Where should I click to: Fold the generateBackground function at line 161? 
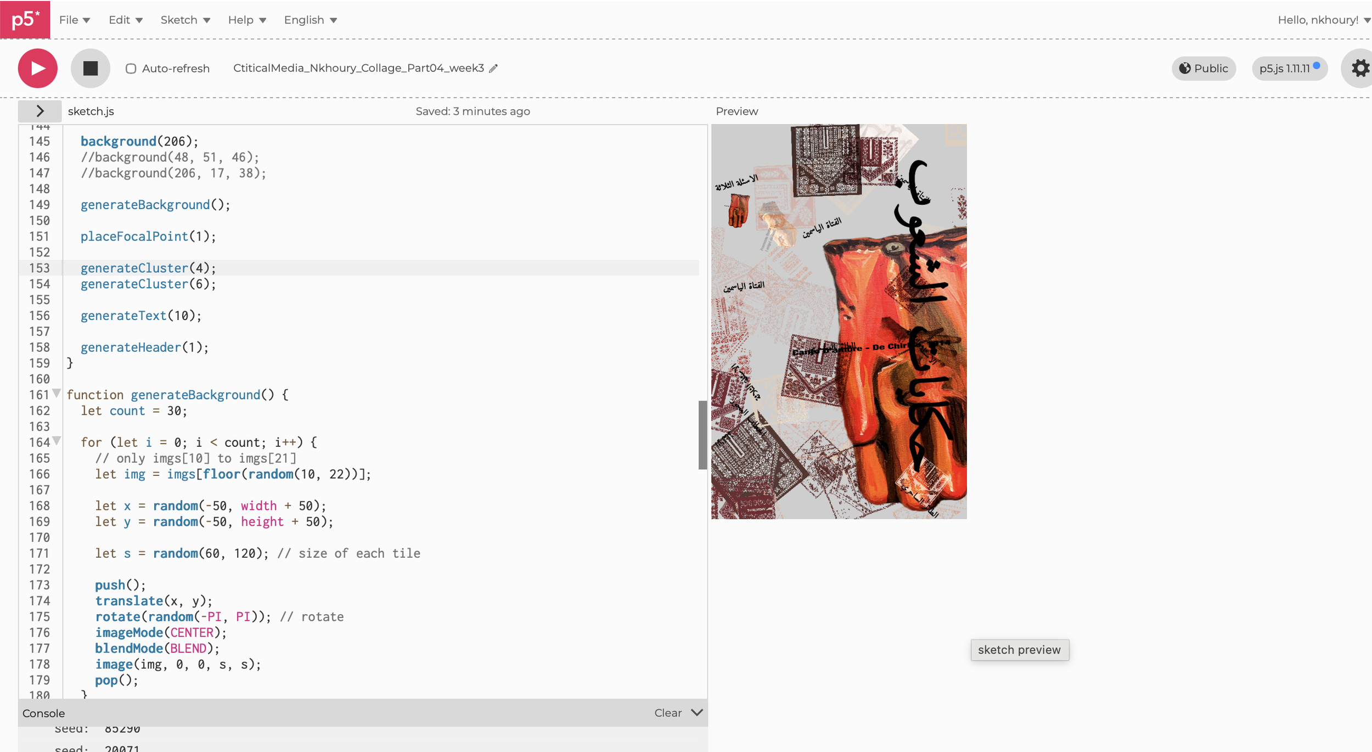pyautogui.click(x=57, y=394)
